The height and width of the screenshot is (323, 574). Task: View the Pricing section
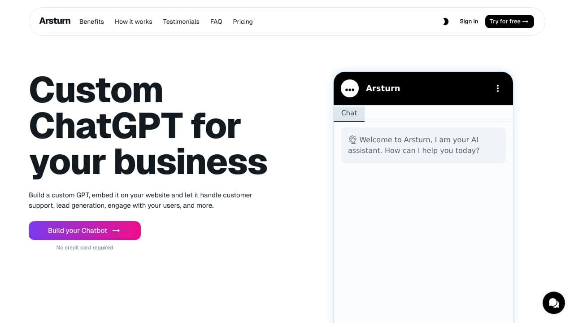pyautogui.click(x=243, y=22)
